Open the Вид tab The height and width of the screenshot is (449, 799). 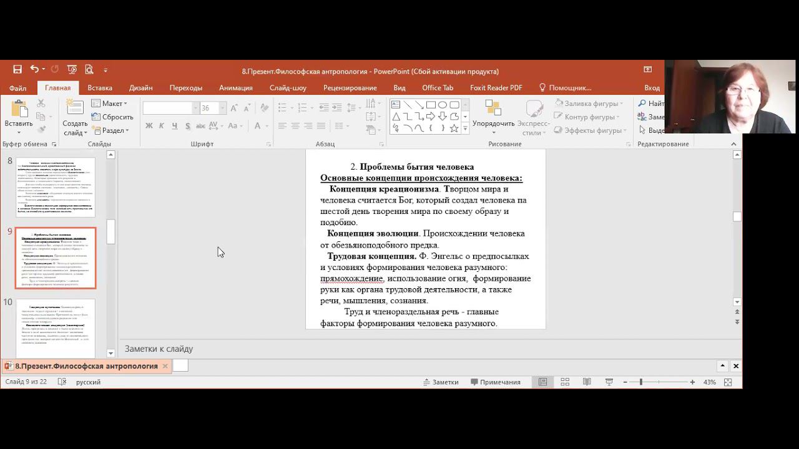(x=399, y=88)
